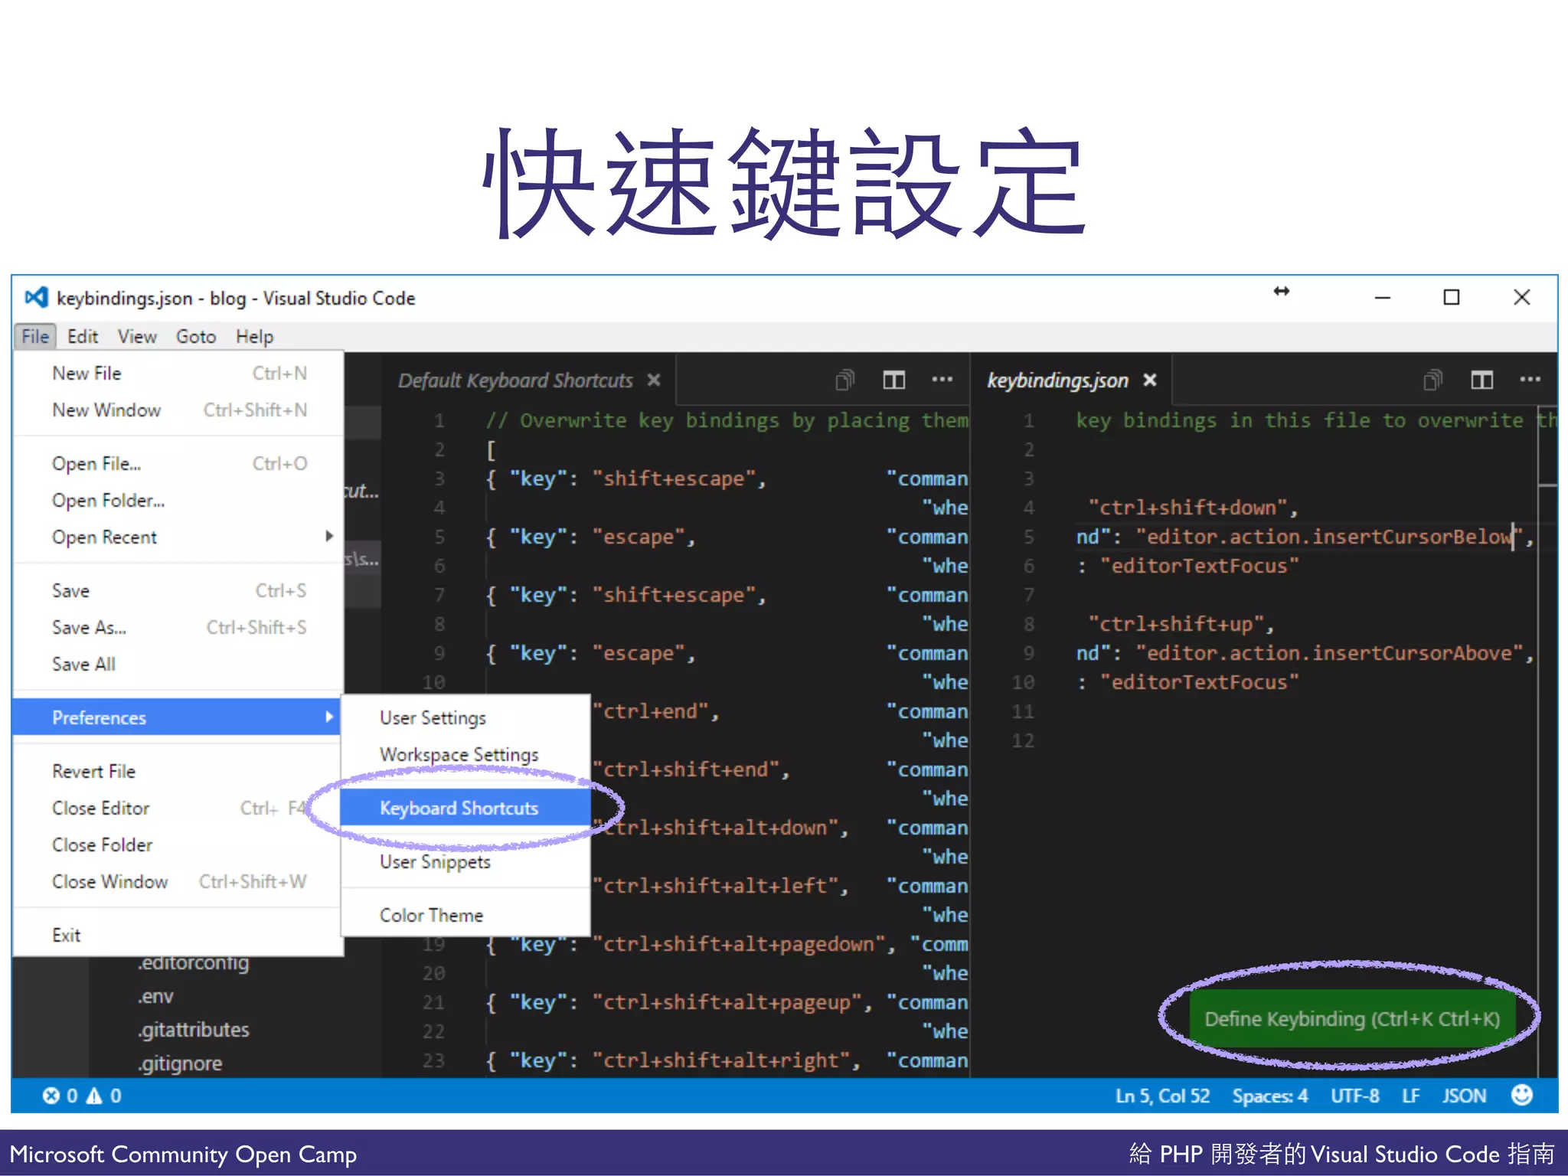This screenshot has height=1176, width=1568.
Task: Open more actions ellipsis in keybindings.json pane
Action: click(x=1530, y=379)
